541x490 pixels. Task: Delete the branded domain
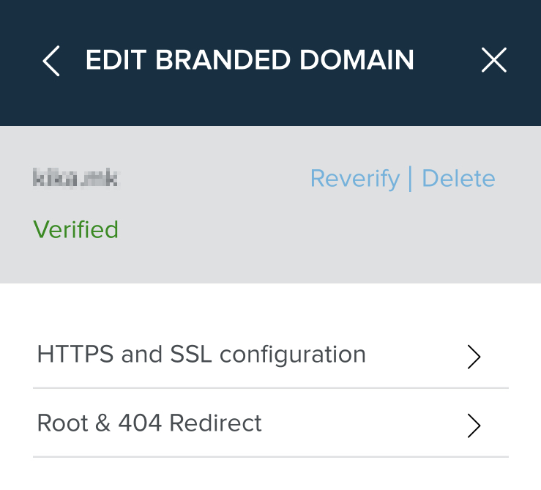458,178
